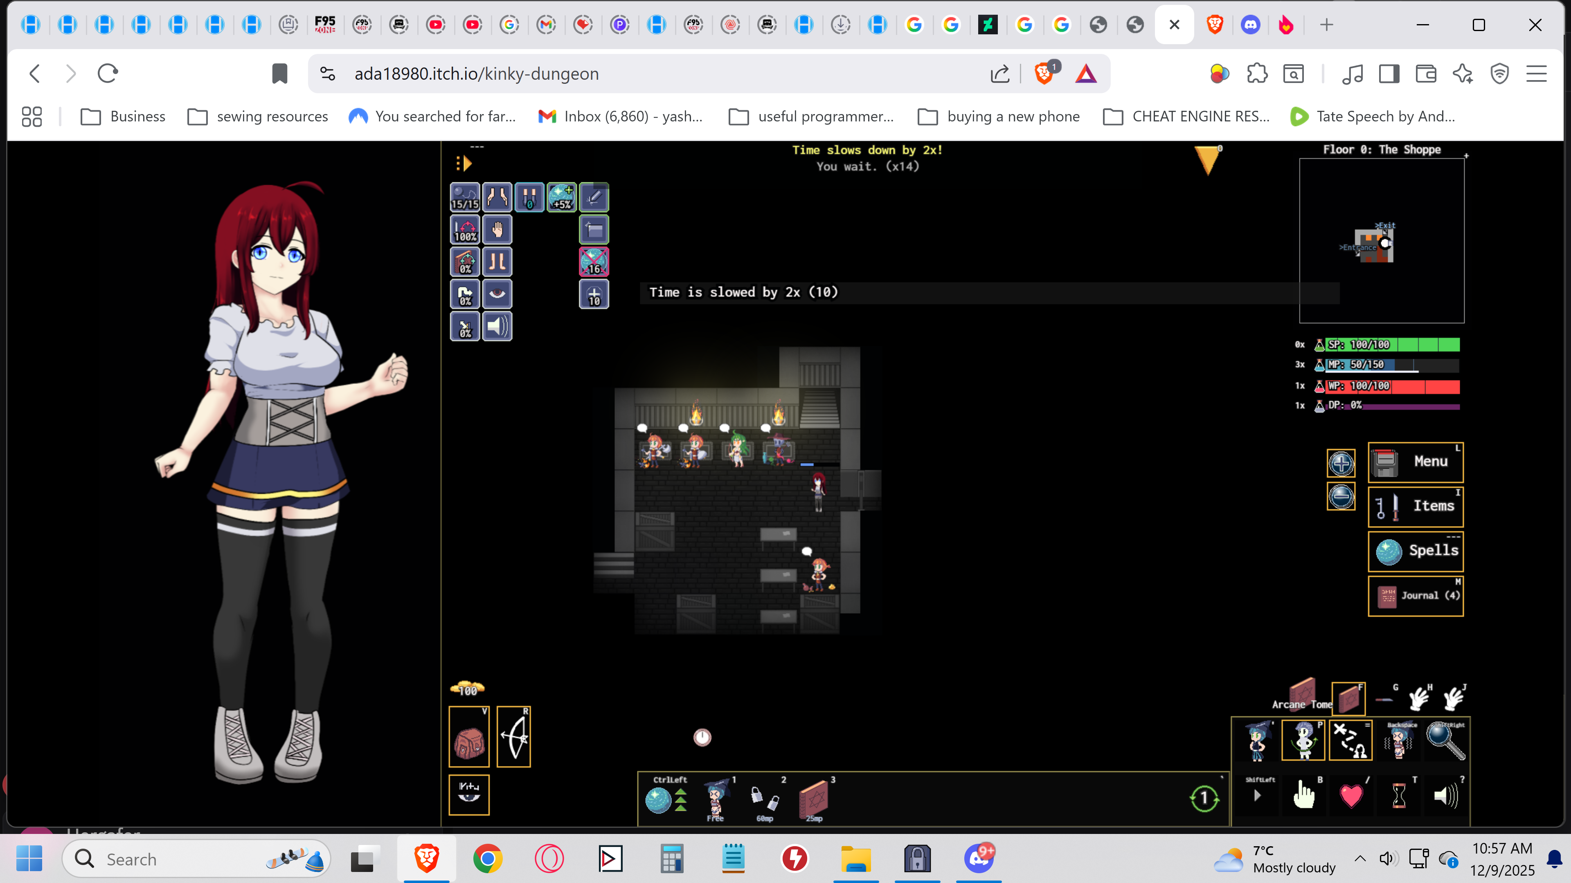Click the Arcane Tome spell costing 25mp
1571x883 pixels.
pos(814,798)
